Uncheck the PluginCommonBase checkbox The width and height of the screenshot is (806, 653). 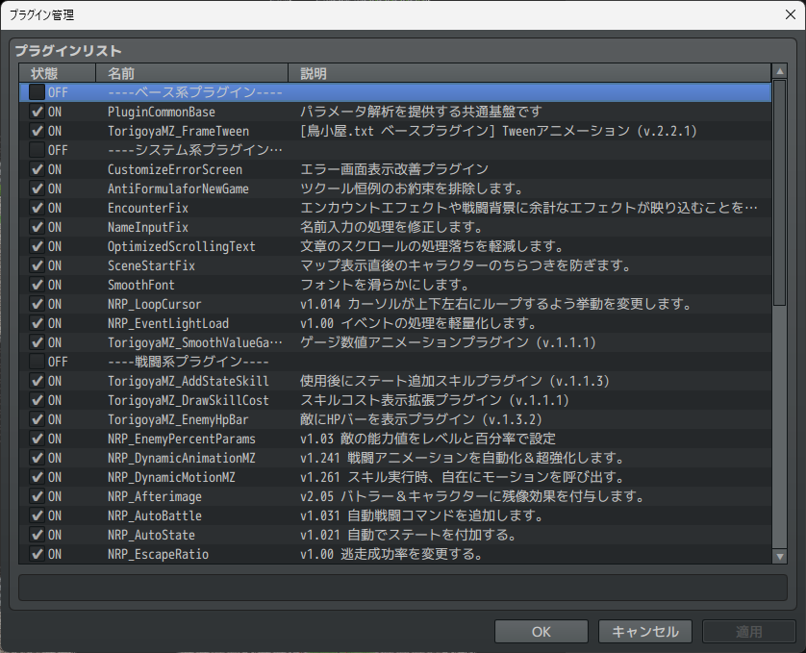pyautogui.click(x=37, y=112)
